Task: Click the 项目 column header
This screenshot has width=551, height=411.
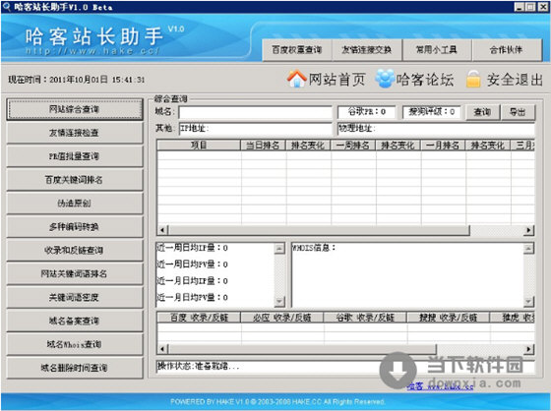Action: tap(199, 146)
